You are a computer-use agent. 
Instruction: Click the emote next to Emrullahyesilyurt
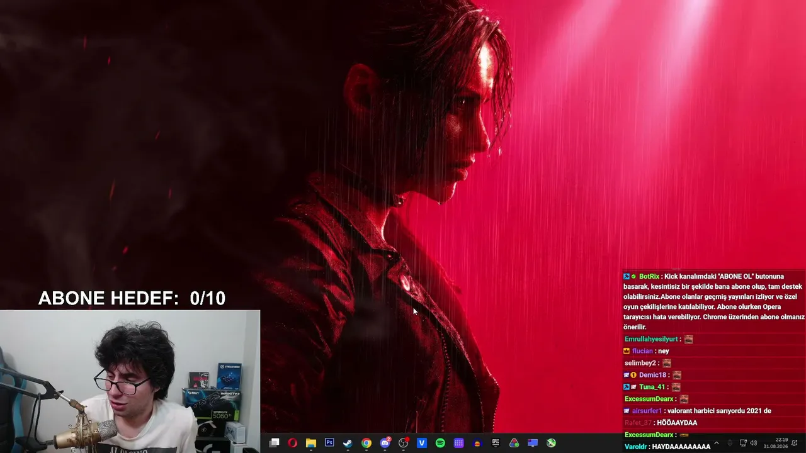click(688, 339)
